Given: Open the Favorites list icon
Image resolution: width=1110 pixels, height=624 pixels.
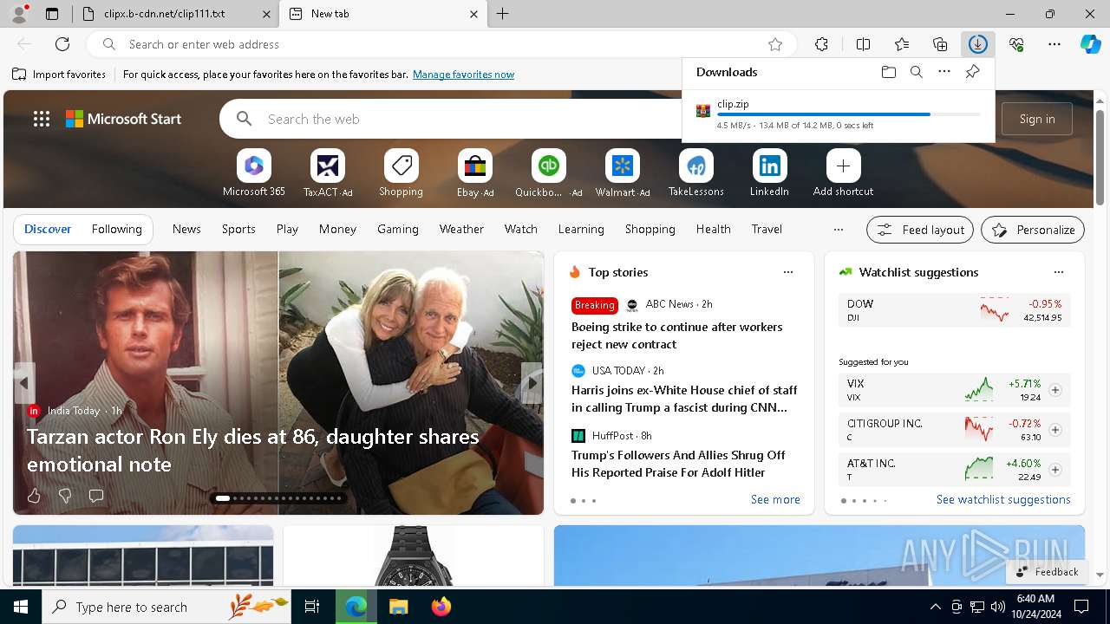Looking at the screenshot, I should pos(902,44).
